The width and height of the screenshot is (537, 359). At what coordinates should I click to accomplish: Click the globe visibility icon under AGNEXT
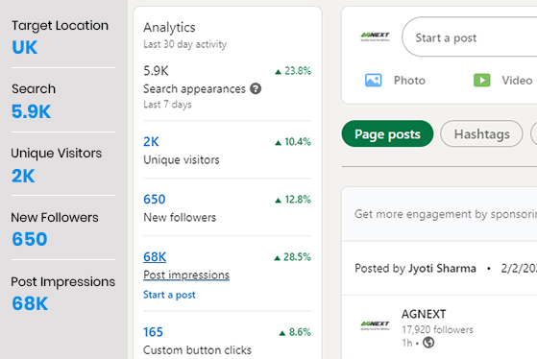tap(428, 343)
